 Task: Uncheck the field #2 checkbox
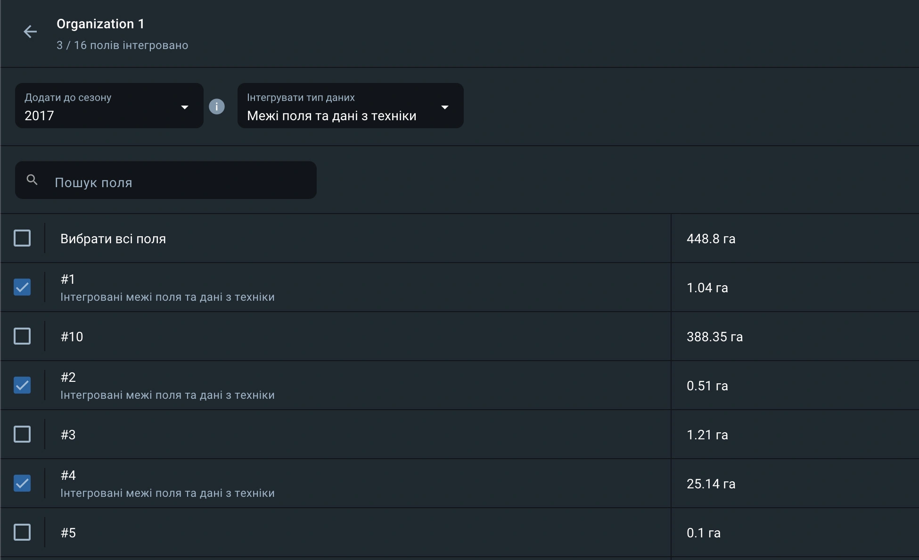point(22,385)
